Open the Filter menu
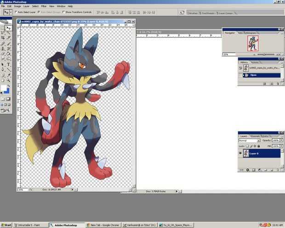Image resolution: width=285 pixels, height=228 pixels. [x=44, y=6]
